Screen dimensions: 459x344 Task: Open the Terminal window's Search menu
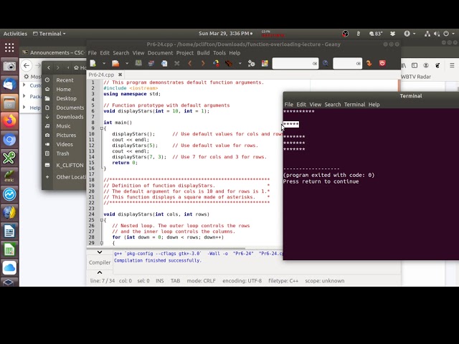[333, 105]
